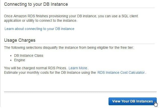Click the sentence starting The following selections disqualify
This screenshot has width=160, height=108.
pos(69,47)
